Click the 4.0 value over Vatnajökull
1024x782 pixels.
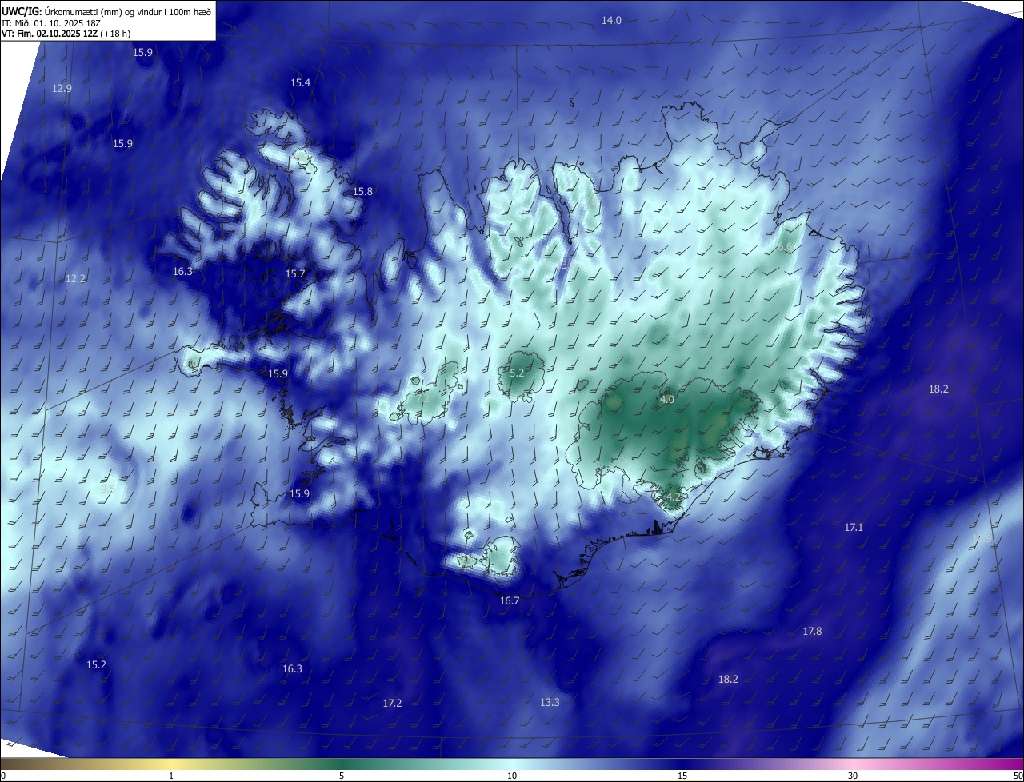click(x=667, y=399)
